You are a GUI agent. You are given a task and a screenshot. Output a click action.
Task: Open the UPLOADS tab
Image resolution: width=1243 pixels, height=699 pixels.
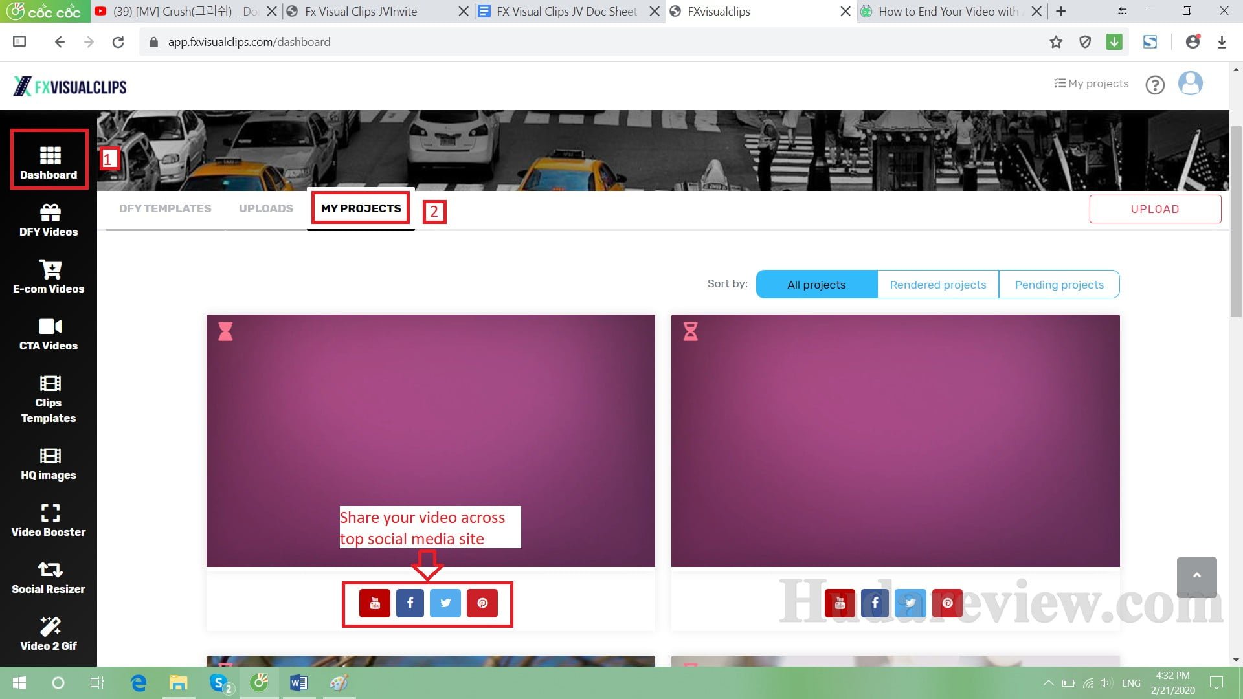(x=265, y=208)
